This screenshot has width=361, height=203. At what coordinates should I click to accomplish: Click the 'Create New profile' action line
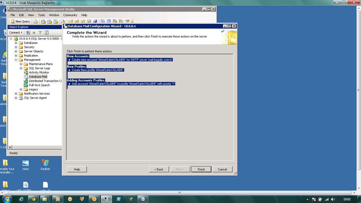click(98, 70)
